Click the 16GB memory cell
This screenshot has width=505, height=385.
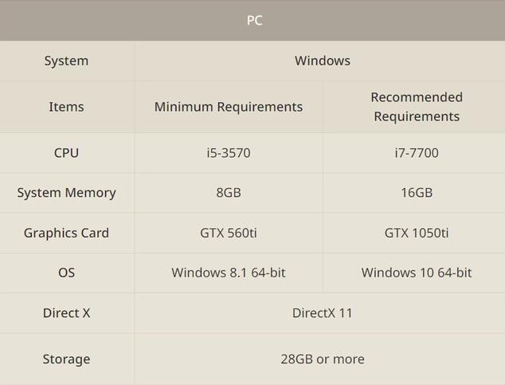pos(416,193)
